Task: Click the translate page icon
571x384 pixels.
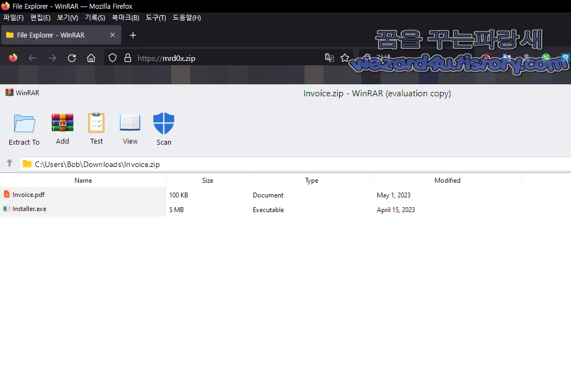Action: point(329,58)
